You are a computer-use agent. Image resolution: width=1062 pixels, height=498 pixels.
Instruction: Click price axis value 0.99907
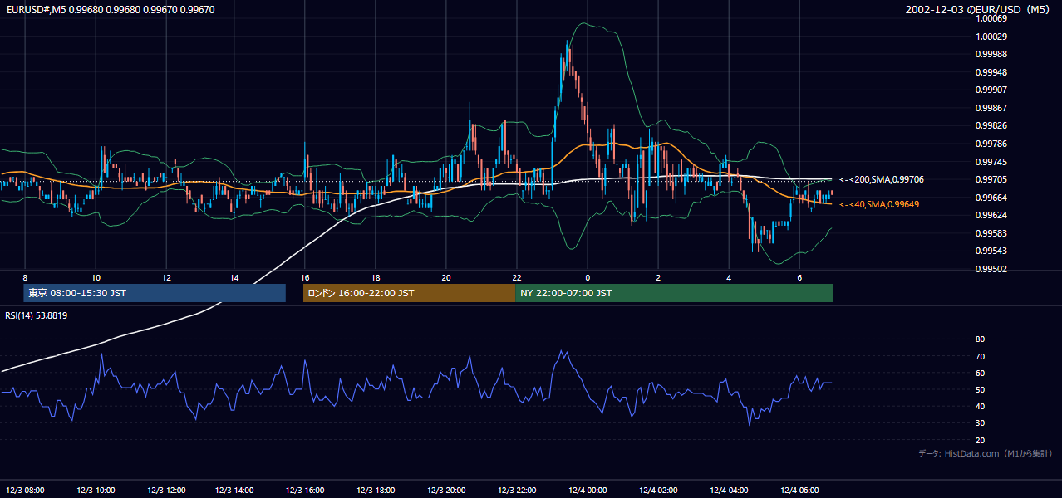992,90
